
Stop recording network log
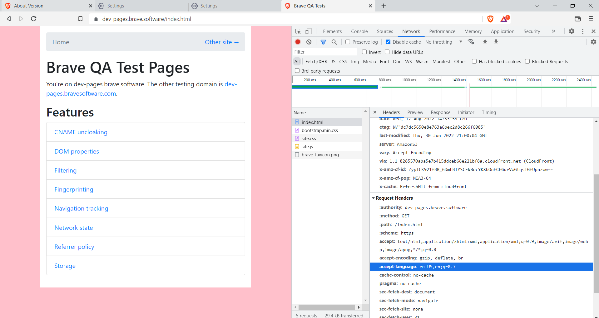[x=298, y=42]
